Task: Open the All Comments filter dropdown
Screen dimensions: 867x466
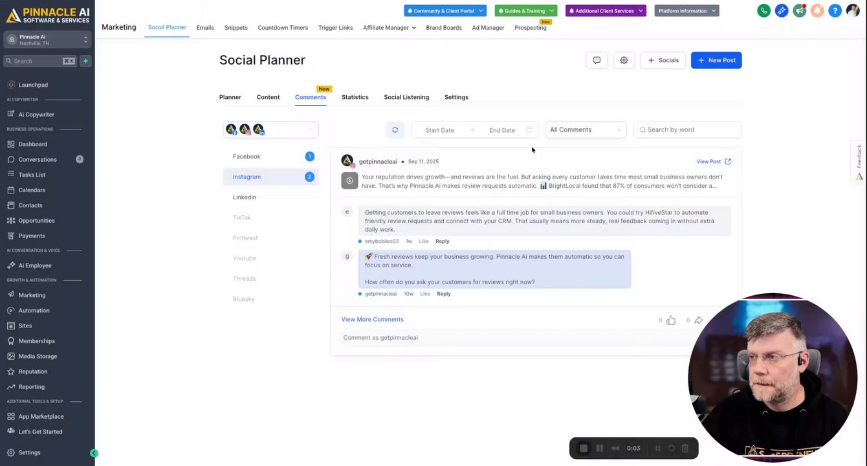Action: click(586, 130)
